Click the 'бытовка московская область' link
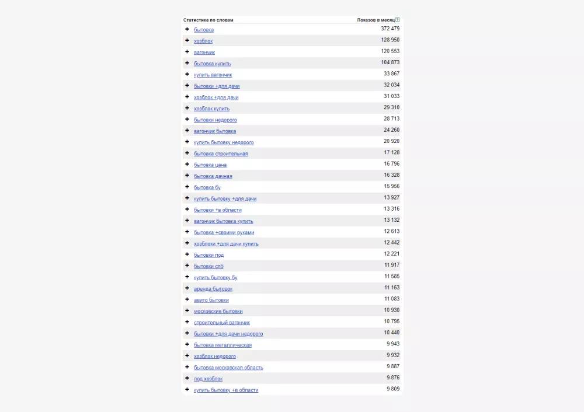This screenshot has width=584, height=412. point(228,368)
